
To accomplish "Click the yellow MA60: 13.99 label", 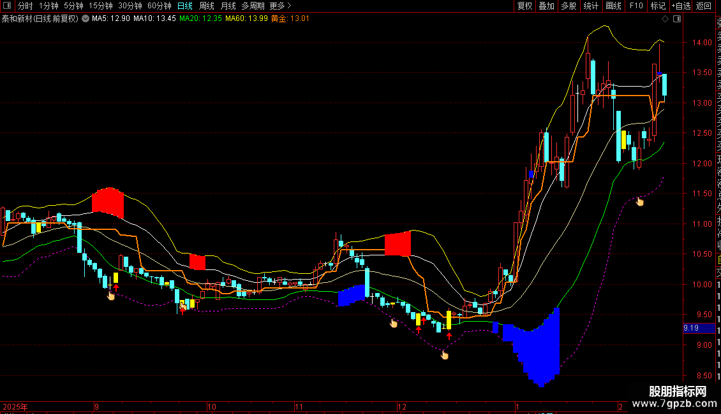I will (x=246, y=18).
